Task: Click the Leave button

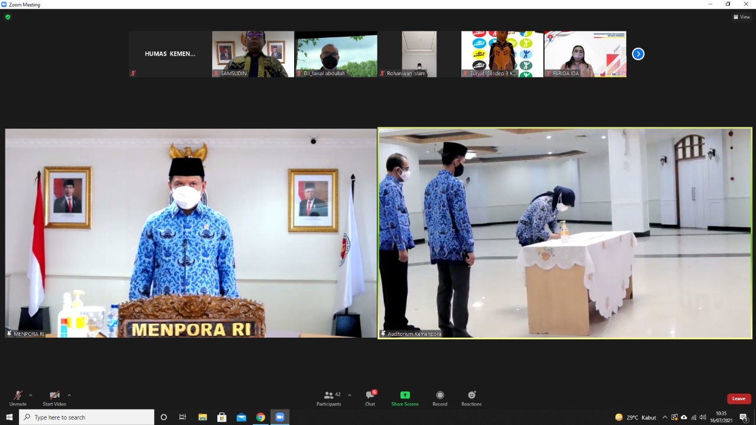Action: (738, 398)
